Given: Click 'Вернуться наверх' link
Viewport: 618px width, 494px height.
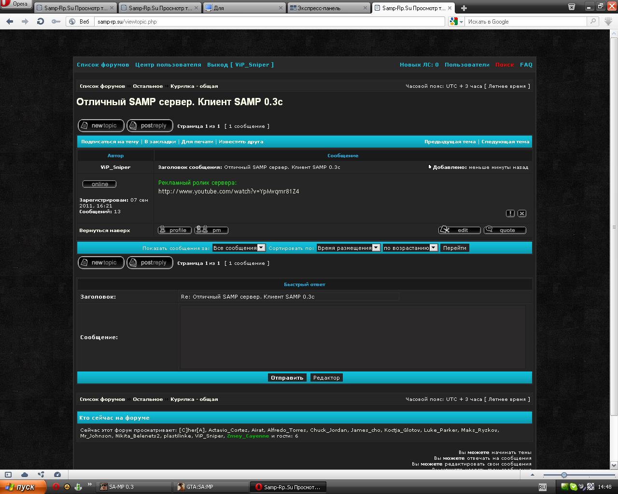Looking at the screenshot, I should 105,231.
